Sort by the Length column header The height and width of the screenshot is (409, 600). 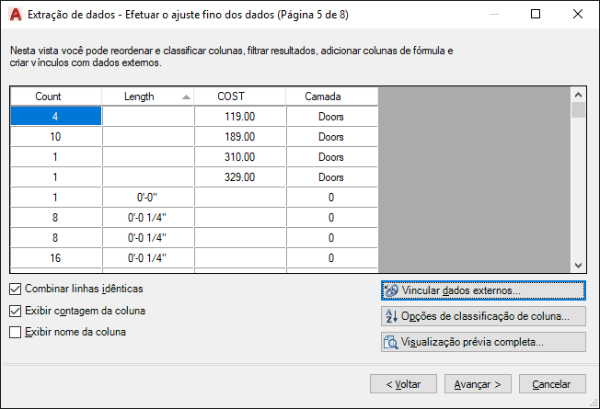click(147, 97)
